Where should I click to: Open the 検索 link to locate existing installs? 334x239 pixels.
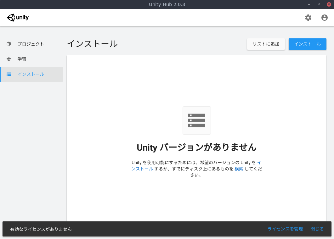point(239,169)
